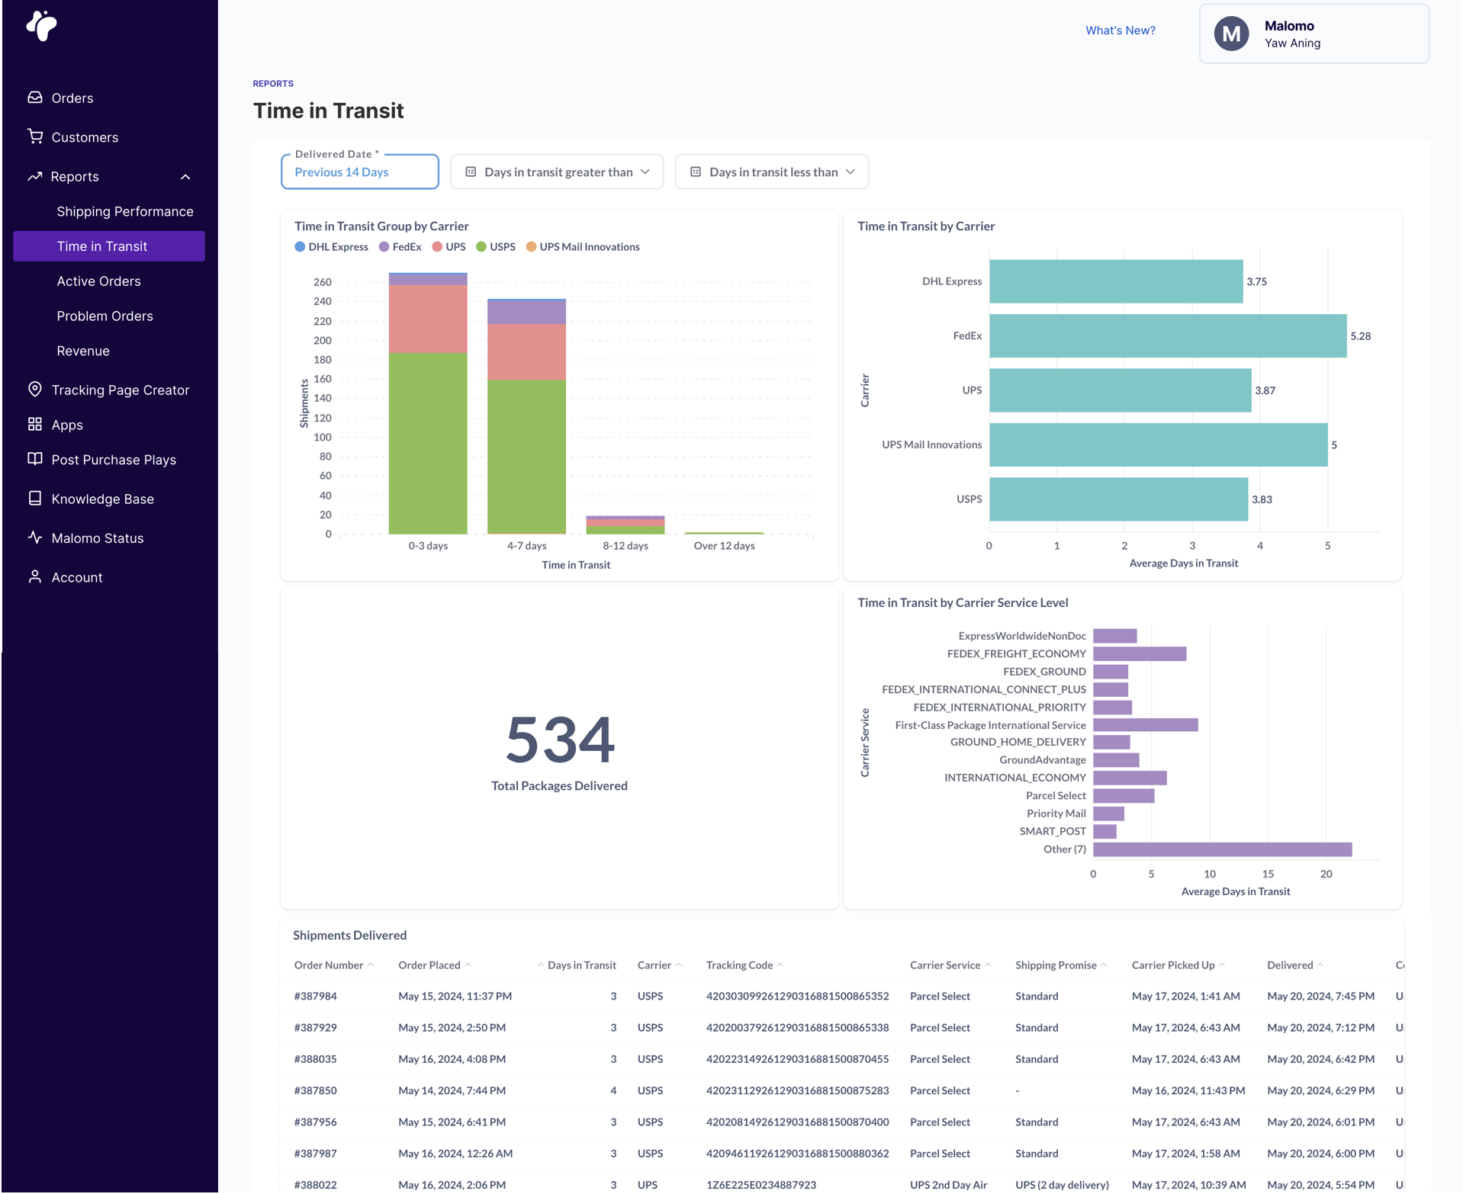Open the Malomo Yaw Aning account card
This screenshot has width=1463, height=1194.
[x=1313, y=34]
